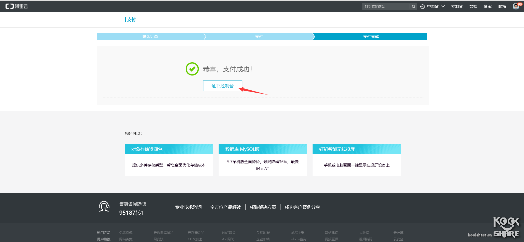Click the green success checkmark icon

[x=192, y=69]
